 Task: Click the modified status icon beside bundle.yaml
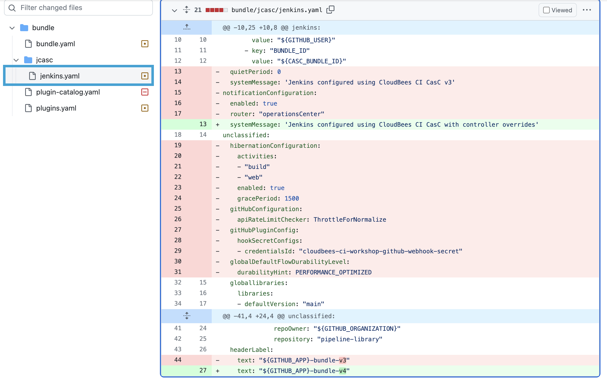(145, 43)
